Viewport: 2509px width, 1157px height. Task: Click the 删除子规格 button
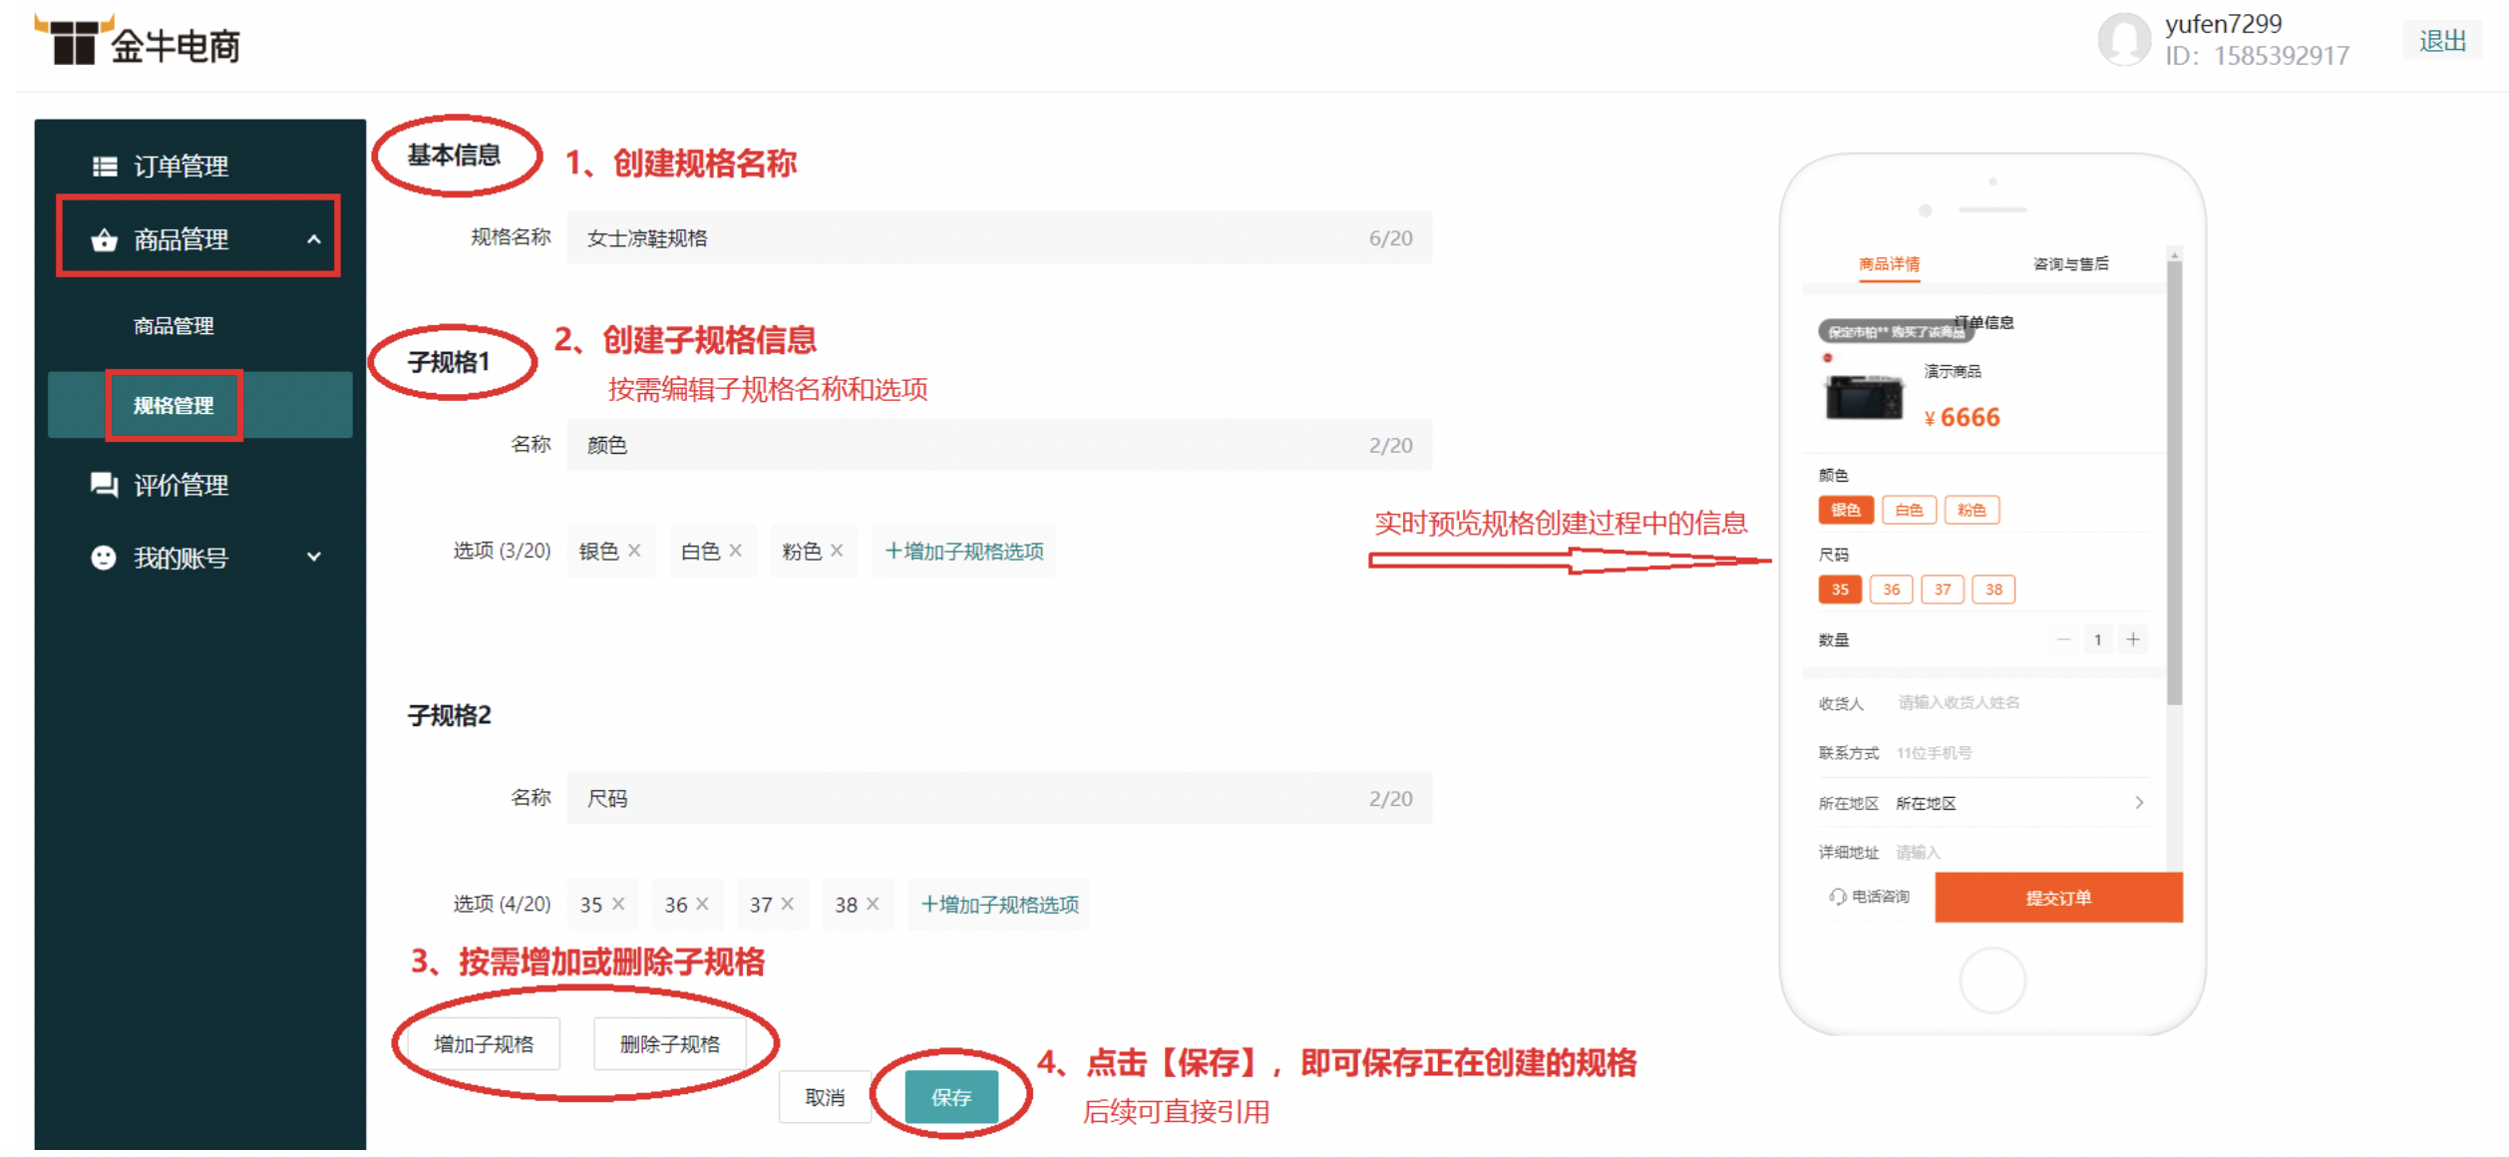point(670,1044)
